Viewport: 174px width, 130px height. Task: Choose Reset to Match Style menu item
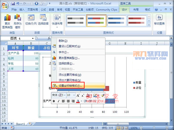[78, 46]
